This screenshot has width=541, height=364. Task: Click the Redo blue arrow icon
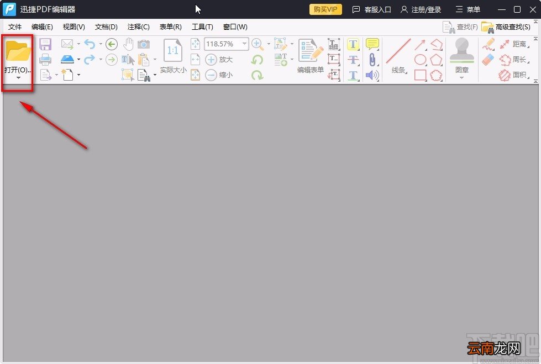pyautogui.click(x=90, y=59)
